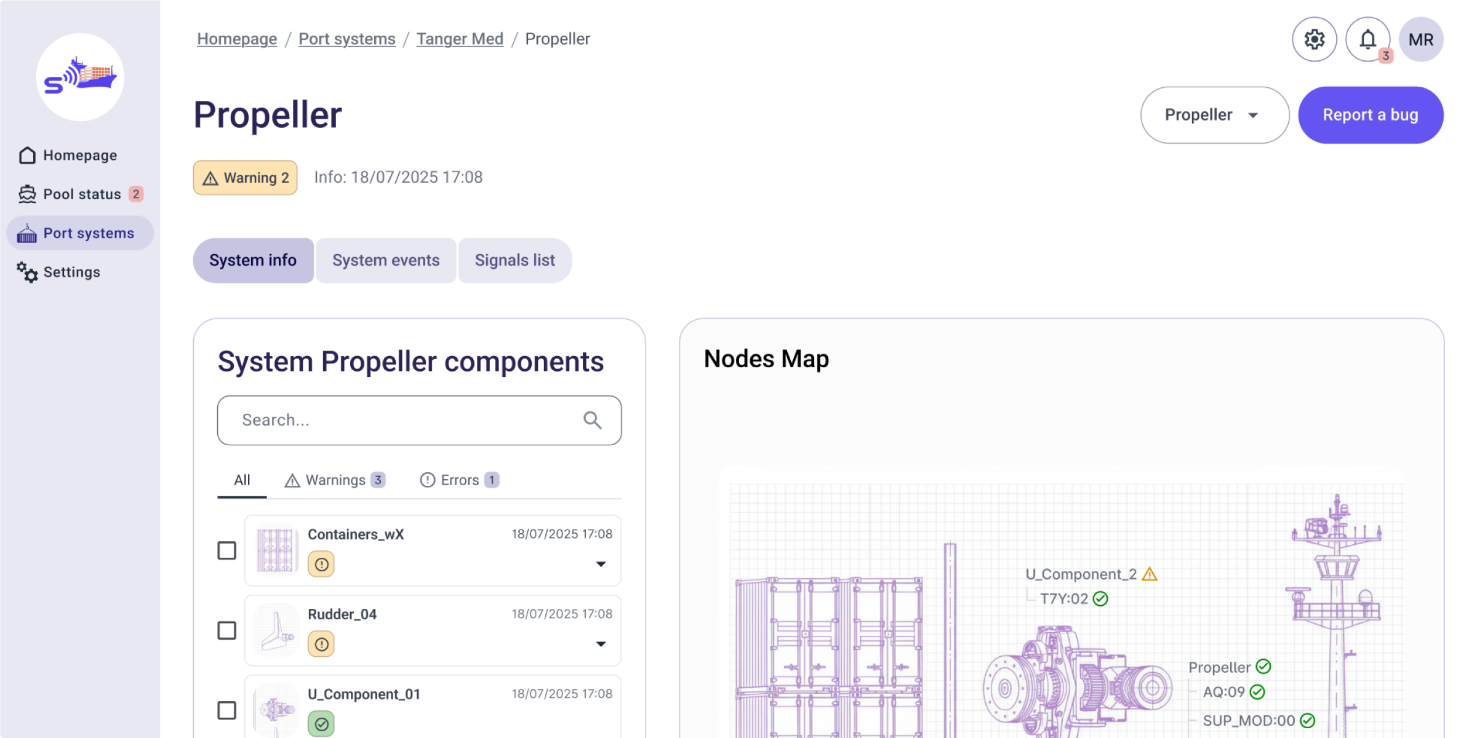1477x738 pixels.
Task: Tick the checkbox for U_Component_01
Action: click(x=226, y=710)
